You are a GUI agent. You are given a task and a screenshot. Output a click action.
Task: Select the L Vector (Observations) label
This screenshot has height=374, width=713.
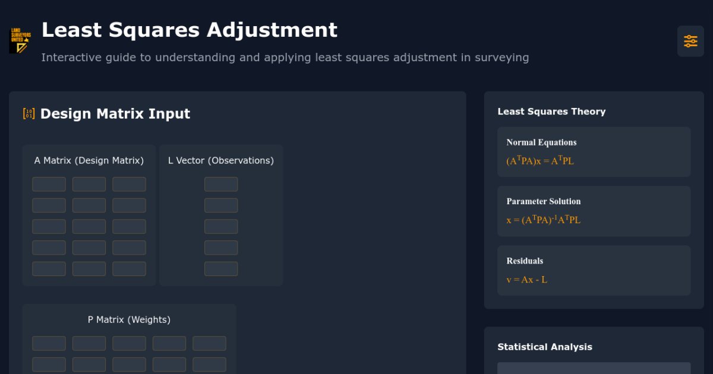pos(220,160)
